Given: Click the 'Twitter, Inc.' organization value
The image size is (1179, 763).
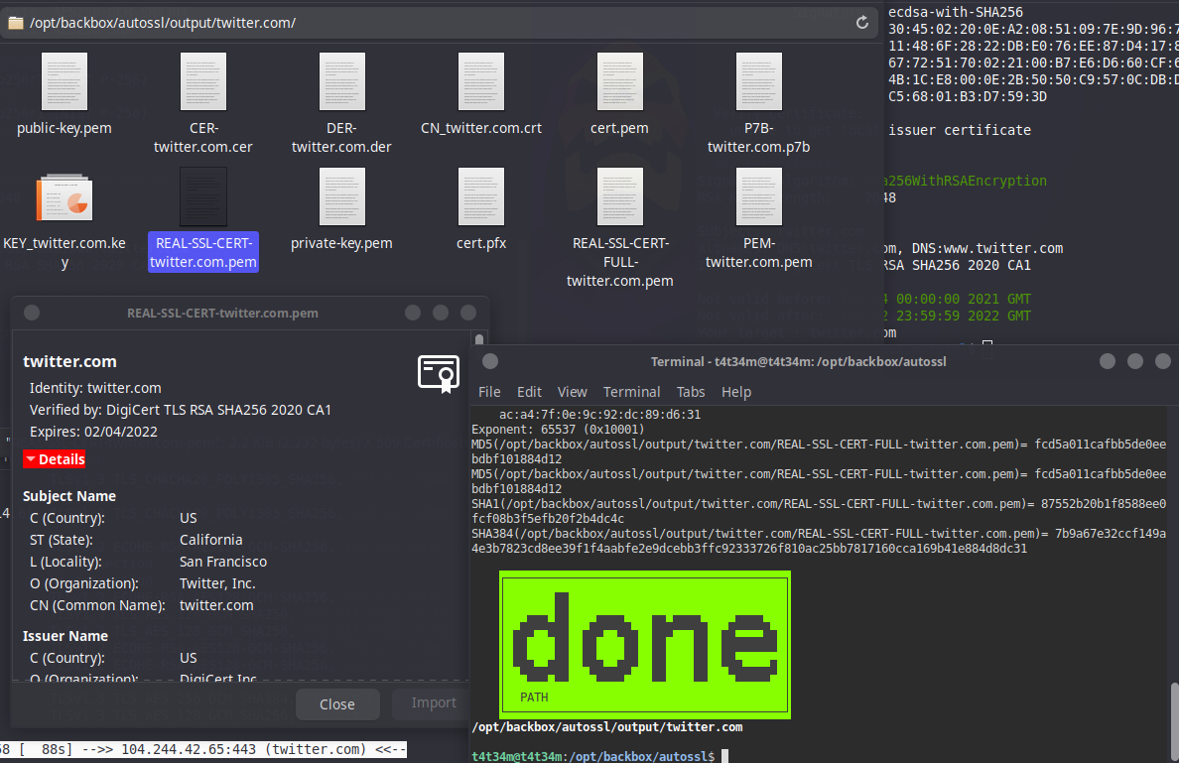Looking at the screenshot, I should click(217, 583).
